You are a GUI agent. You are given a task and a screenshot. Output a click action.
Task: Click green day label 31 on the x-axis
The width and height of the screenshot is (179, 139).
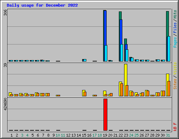tap(168, 135)
